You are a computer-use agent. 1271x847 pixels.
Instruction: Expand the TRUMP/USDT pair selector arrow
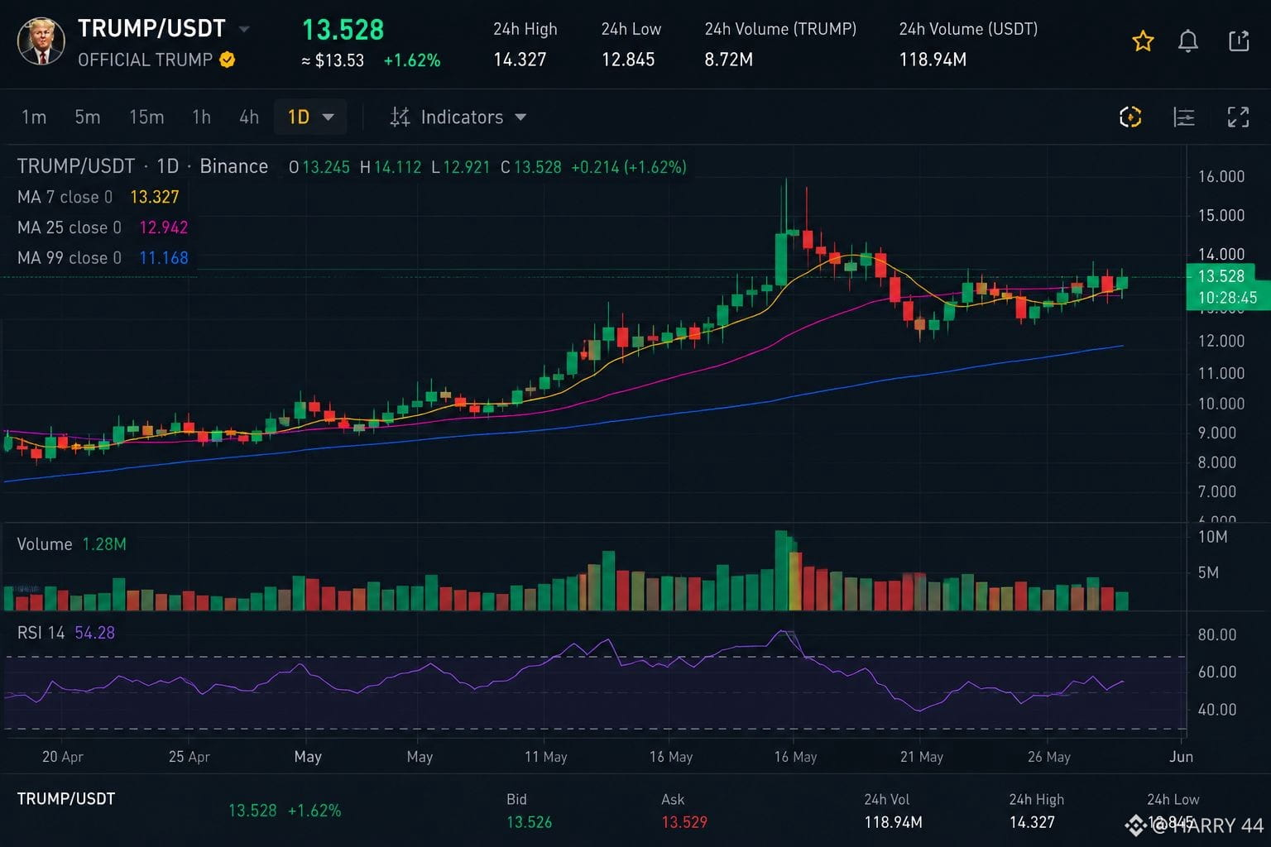(244, 29)
